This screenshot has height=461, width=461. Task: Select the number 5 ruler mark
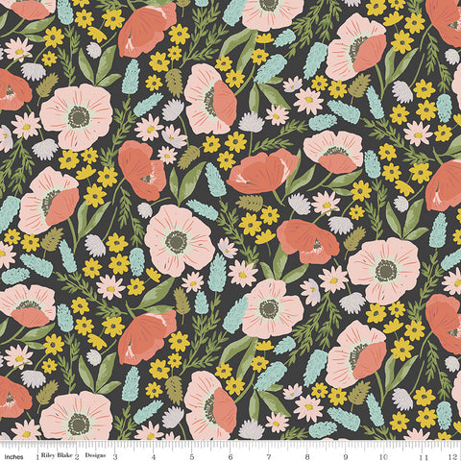[x=192, y=456]
